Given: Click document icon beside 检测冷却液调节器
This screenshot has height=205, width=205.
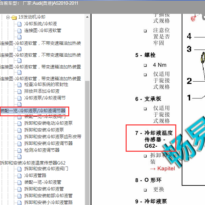Looking at the screenshot, I should point(20,150).
